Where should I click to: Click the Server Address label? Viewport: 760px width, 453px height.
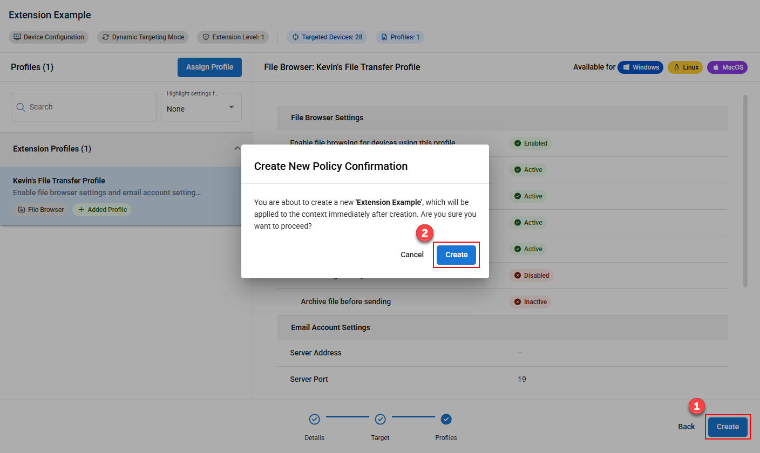[316, 353]
